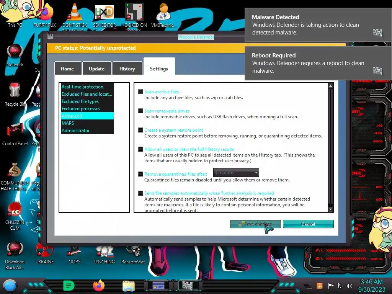Open the 3 months dropdown

pos(236,173)
